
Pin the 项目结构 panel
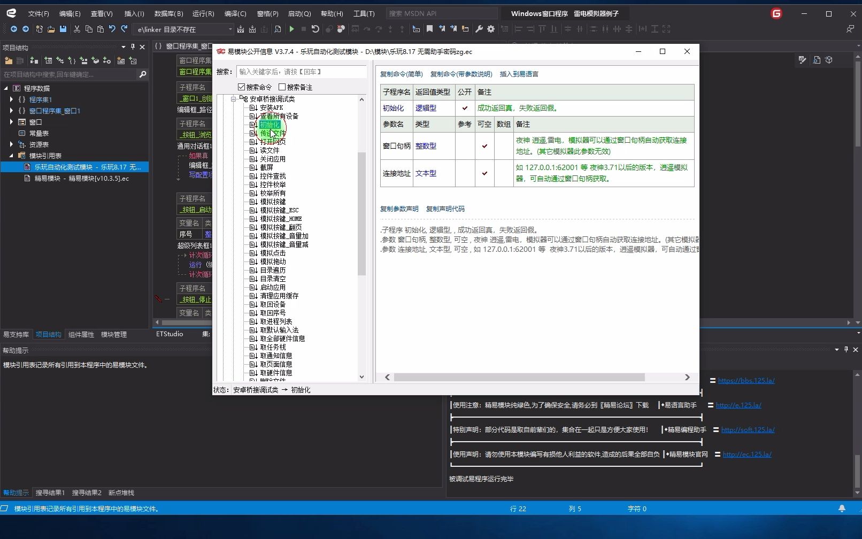133,47
